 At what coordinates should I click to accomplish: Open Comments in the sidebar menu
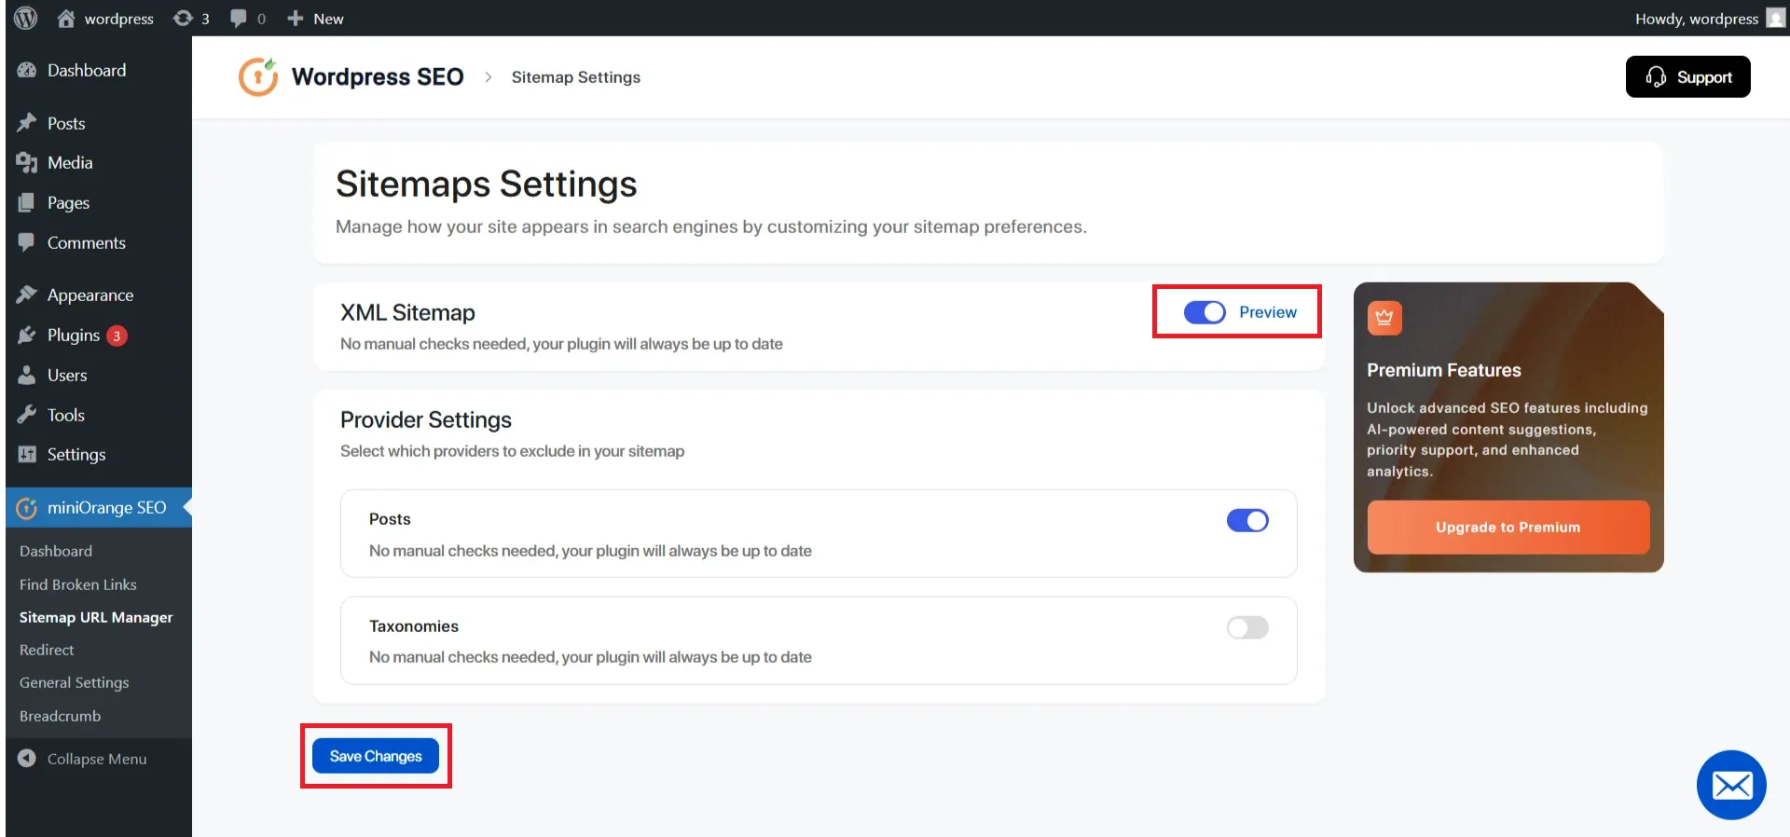tap(87, 242)
